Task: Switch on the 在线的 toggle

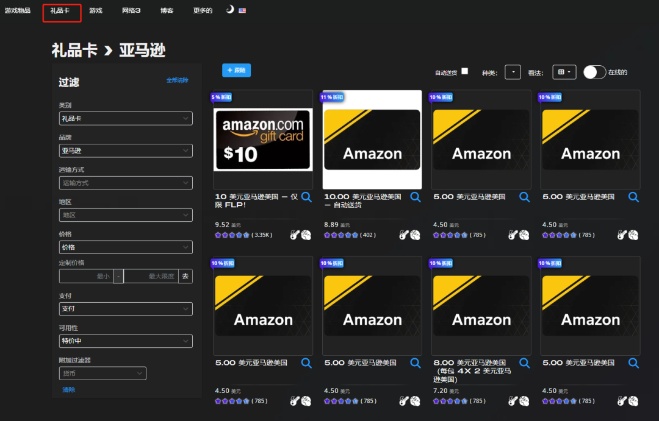Action: pos(594,72)
